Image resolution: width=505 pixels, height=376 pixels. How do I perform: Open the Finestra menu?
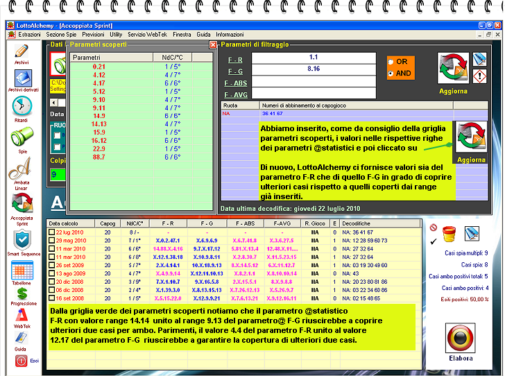182,35
